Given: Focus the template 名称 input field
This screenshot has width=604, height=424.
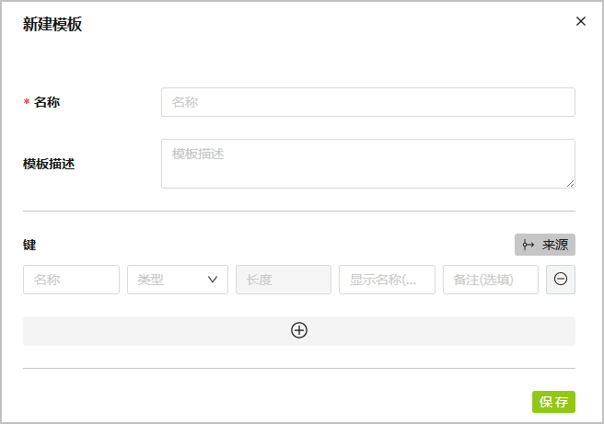Looking at the screenshot, I should (x=367, y=102).
